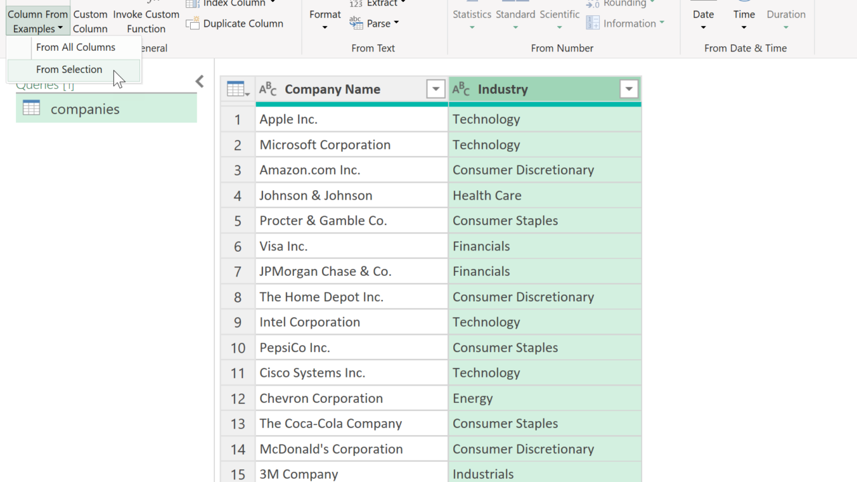Open the Company Name filter dropdown
The height and width of the screenshot is (482, 857).
coord(435,89)
